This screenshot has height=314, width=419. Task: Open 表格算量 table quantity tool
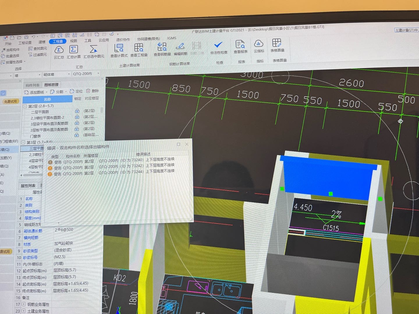click(x=277, y=45)
